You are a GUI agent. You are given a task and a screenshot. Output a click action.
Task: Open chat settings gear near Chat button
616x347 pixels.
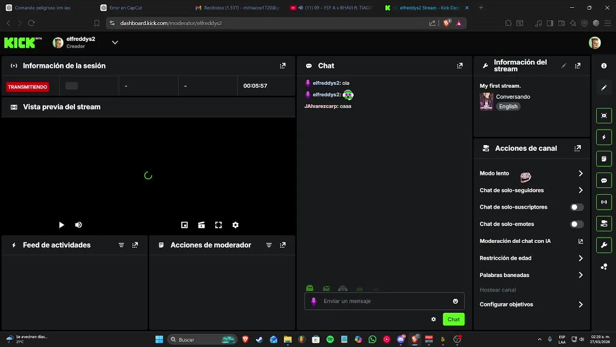click(434, 320)
